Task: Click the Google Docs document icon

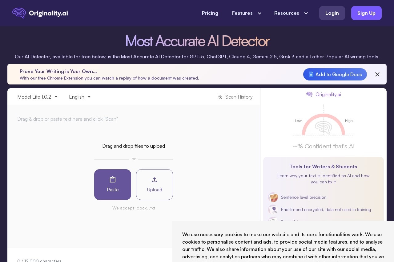Action: [311, 74]
